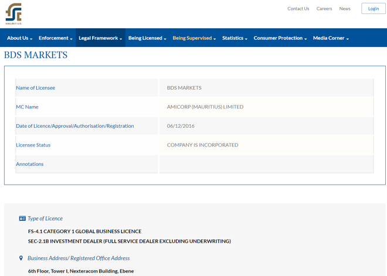Select the Annotations label
The image size is (387, 276).
(x=30, y=164)
